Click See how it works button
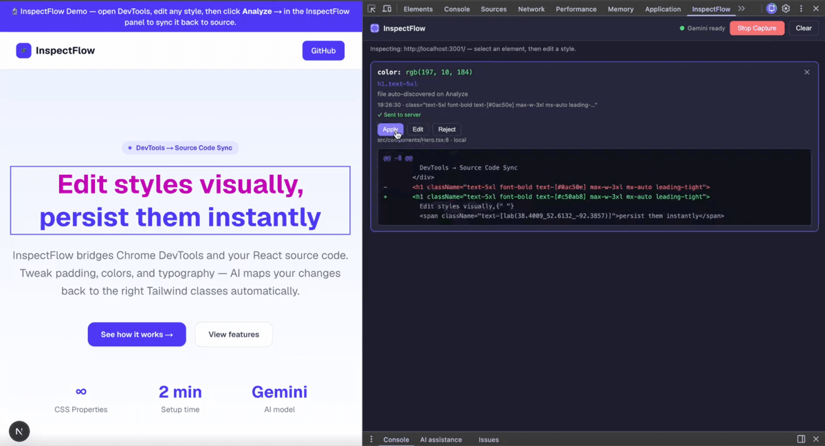825x446 pixels. (x=137, y=334)
